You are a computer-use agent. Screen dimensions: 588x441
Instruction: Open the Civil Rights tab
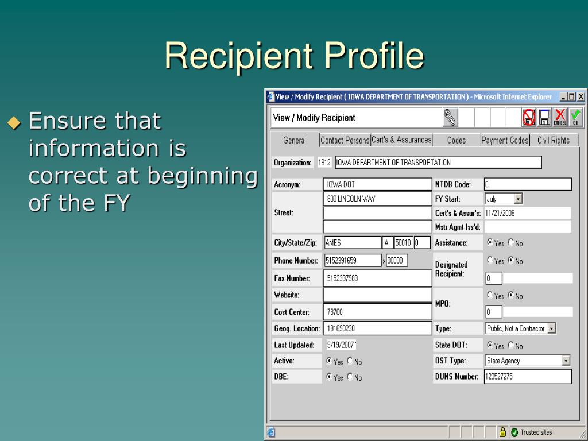coord(554,140)
